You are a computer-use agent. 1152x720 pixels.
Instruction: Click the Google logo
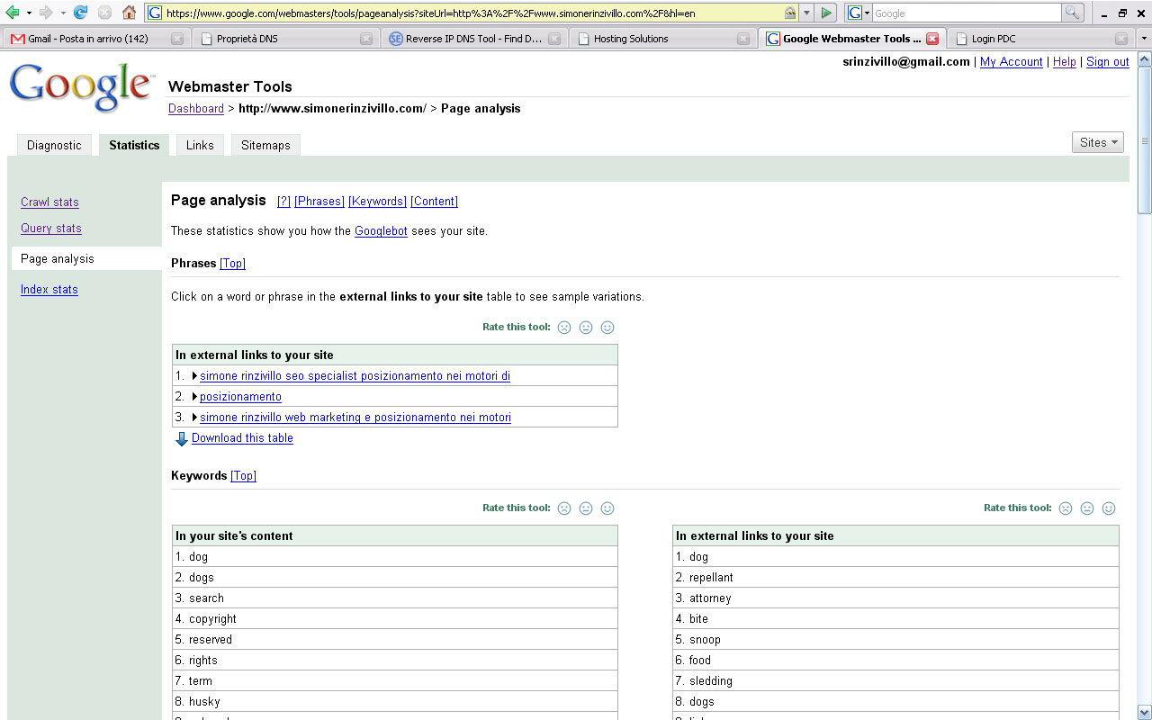pyautogui.click(x=81, y=87)
